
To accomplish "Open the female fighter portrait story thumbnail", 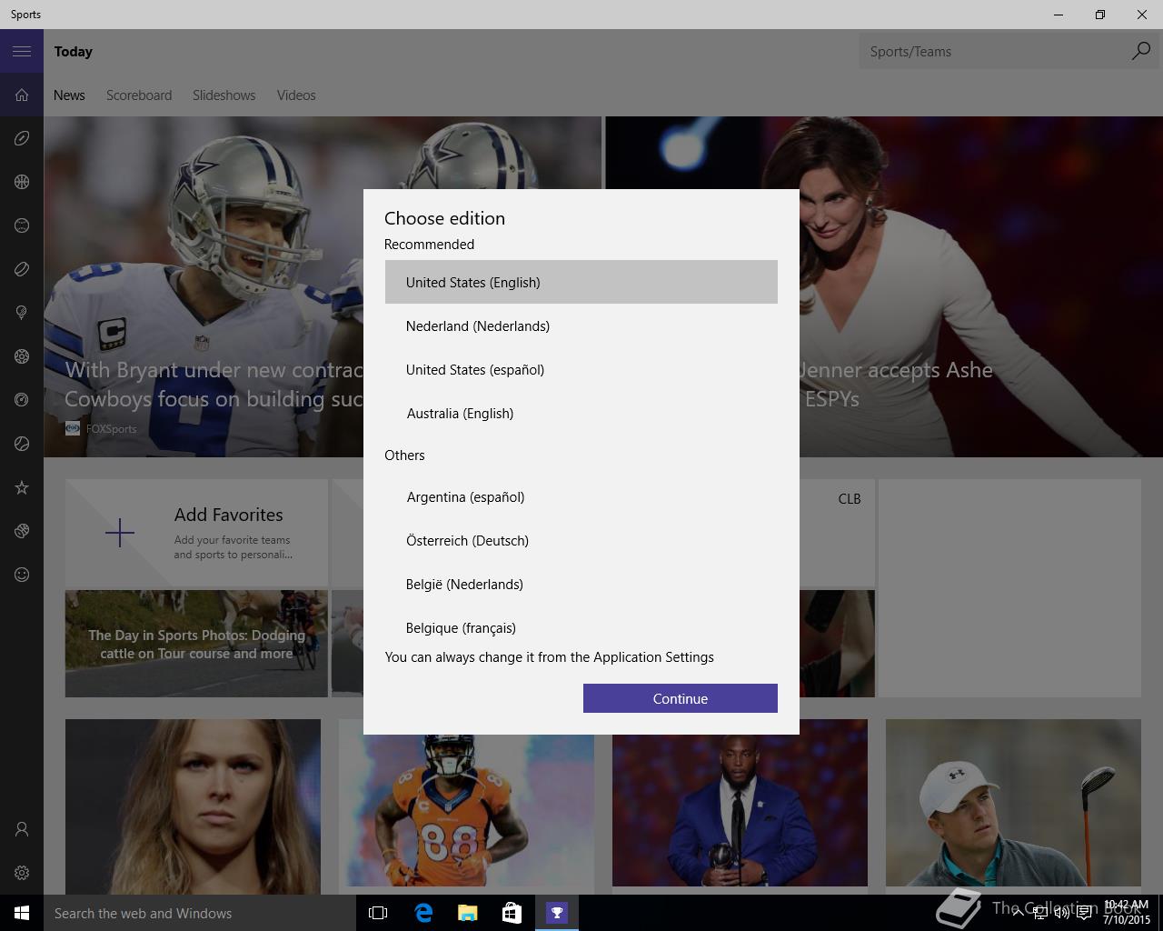I will pos(193,806).
